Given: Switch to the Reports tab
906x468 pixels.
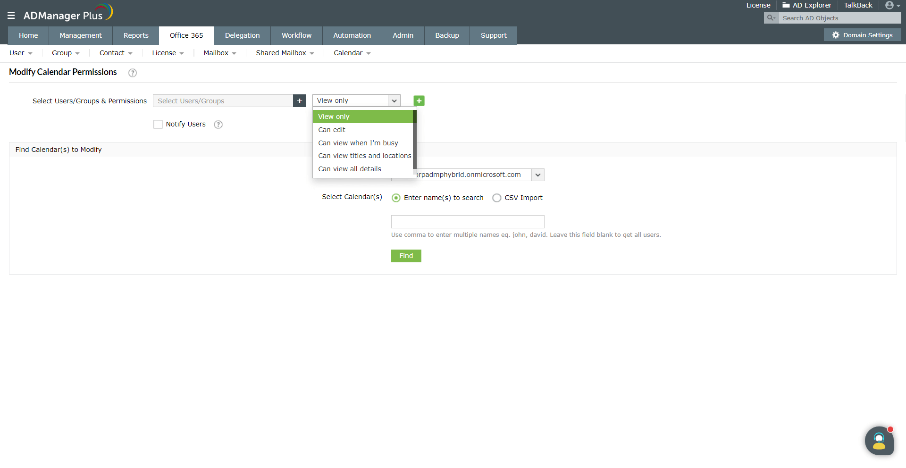Looking at the screenshot, I should tap(136, 35).
